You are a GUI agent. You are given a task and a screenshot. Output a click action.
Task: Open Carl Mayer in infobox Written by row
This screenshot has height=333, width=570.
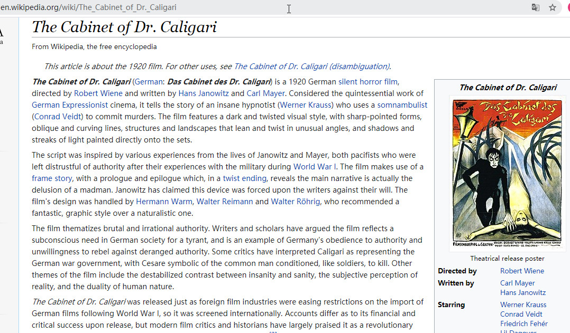(x=517, y=283)
